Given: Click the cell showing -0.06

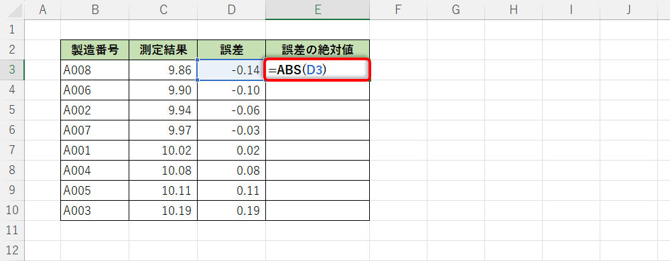Looking at the screenshot, I should [231, 110].
